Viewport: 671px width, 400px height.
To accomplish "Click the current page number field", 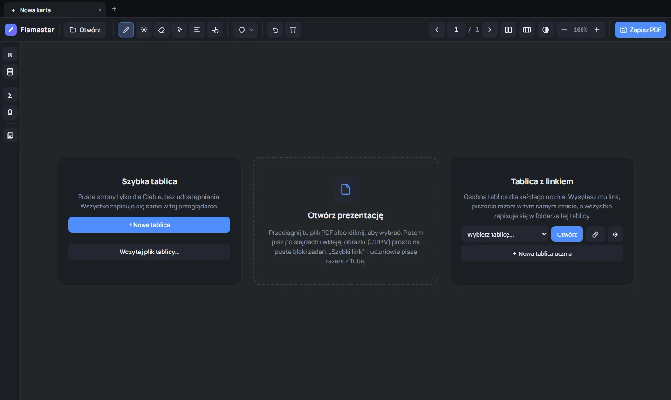I will (456, 30).
